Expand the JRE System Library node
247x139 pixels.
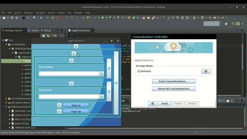pyautogui.click(x=6, y=103)
